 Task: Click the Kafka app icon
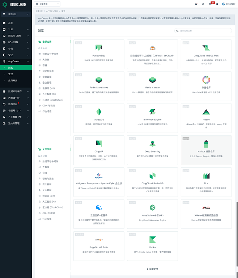click(152, 240)
